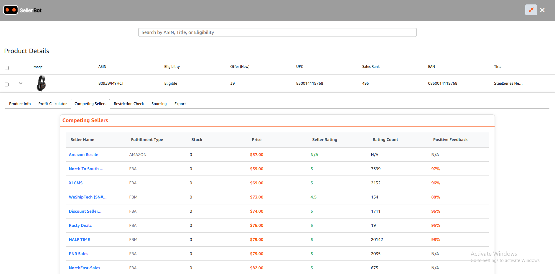555x274 pixels.
Task: Open the Export tab
Action: tap(180, 104)
